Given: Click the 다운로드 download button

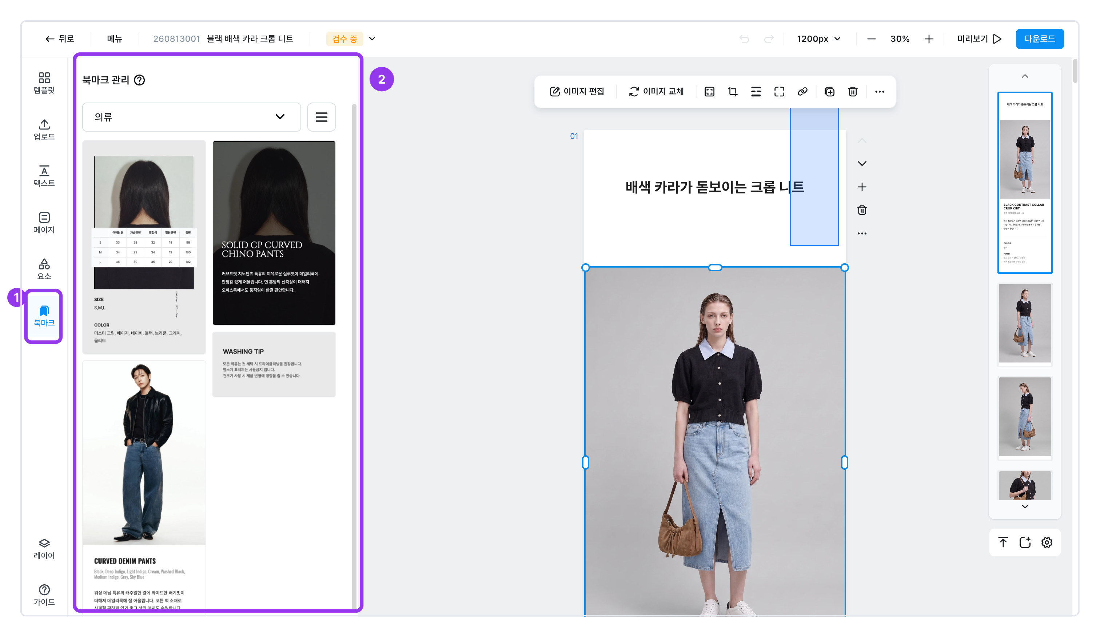Looking at the screenshot, I should coord(1039,39).
